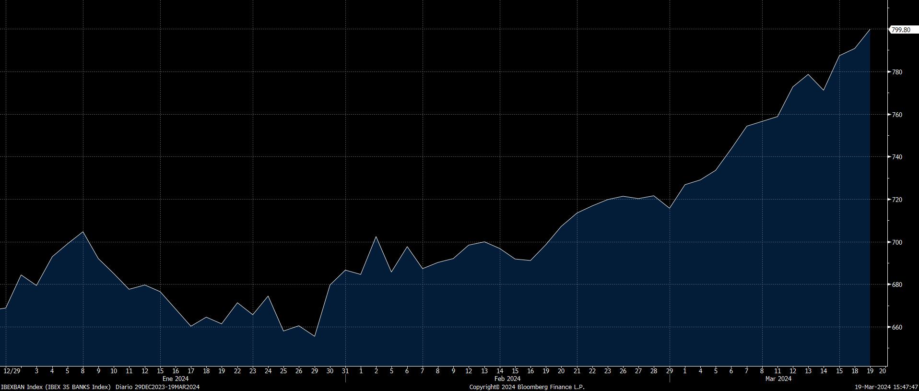Select the 660 price axis label

tap(897, 328)
